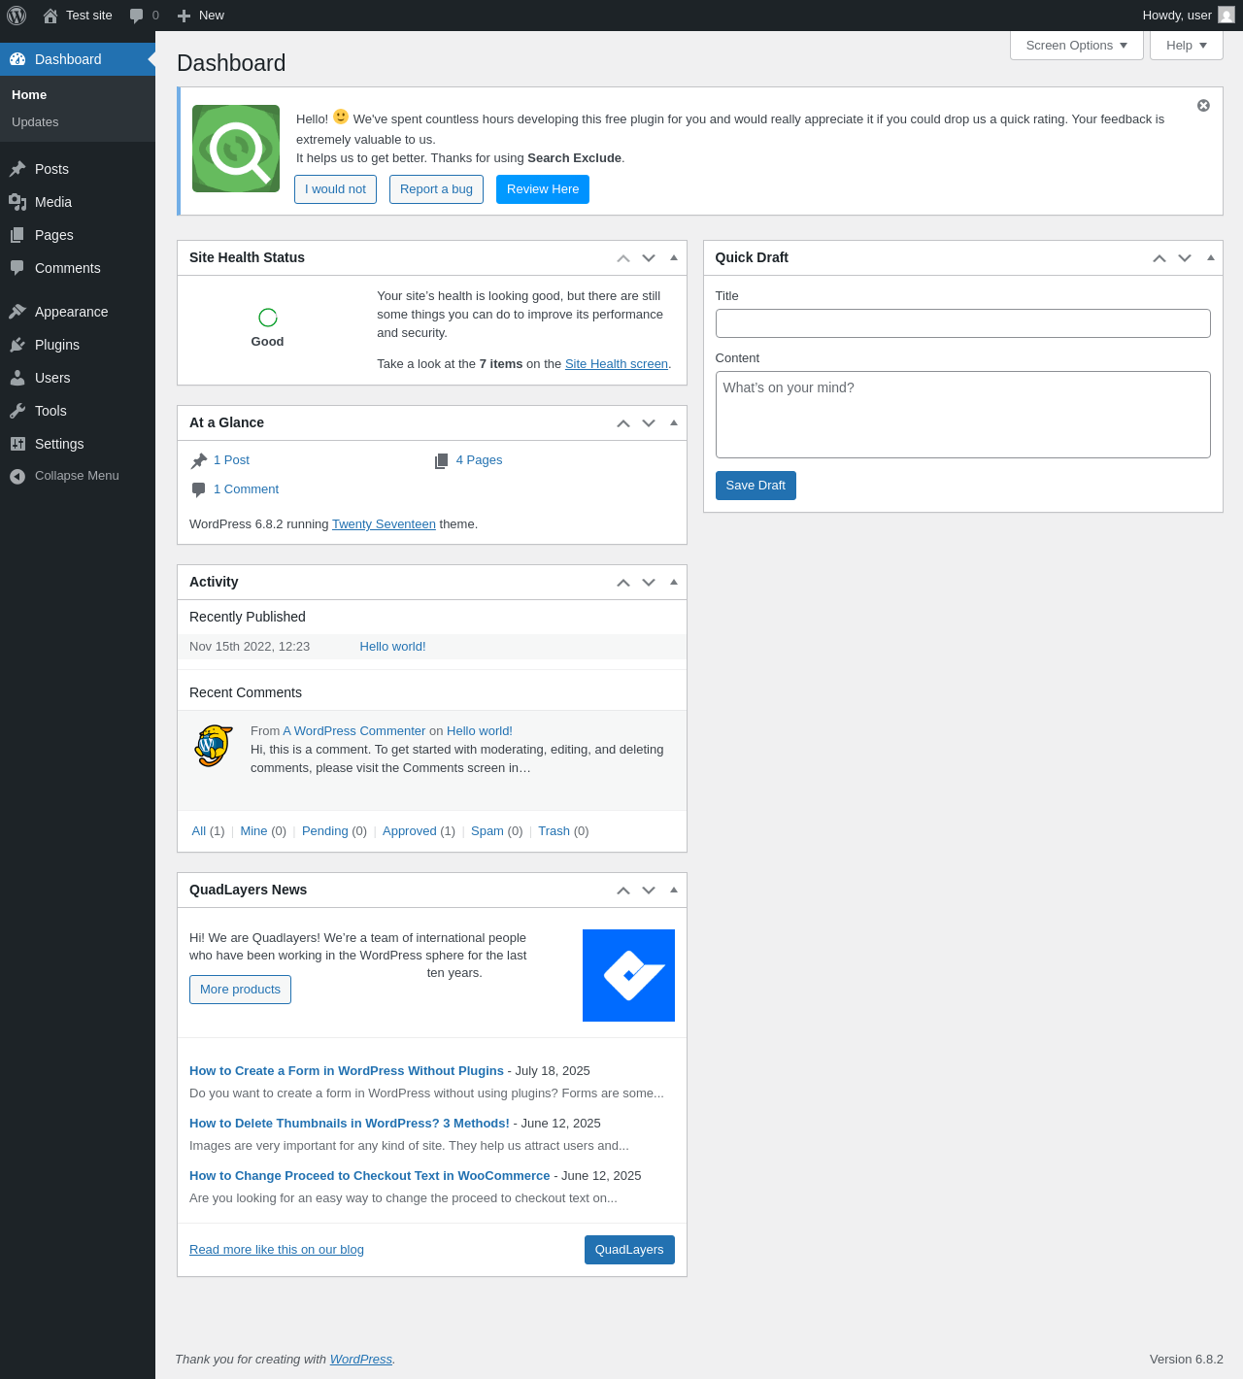Click the 1 Comment link

point(246,489)
